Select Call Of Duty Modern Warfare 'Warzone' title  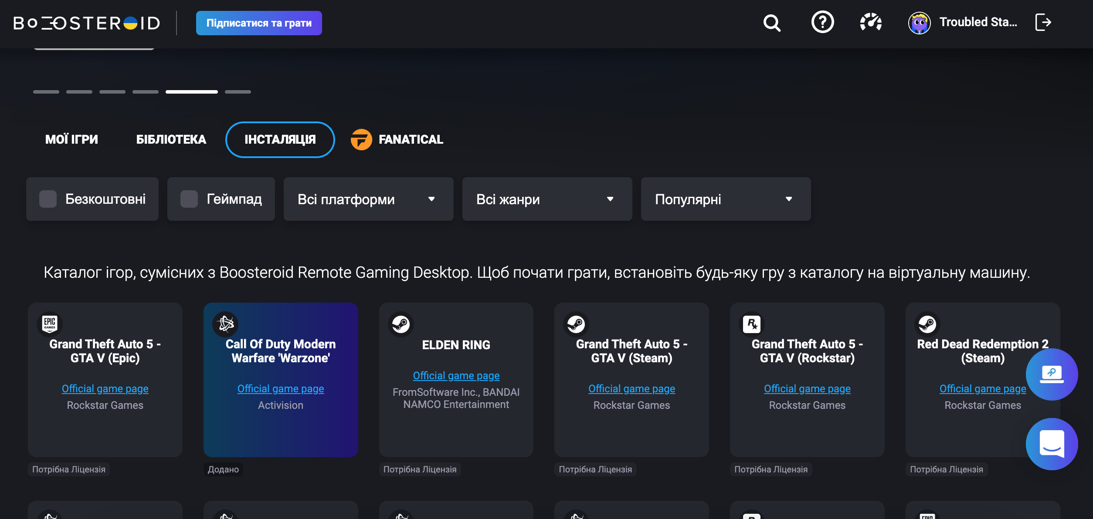click(x=281, y=351)
